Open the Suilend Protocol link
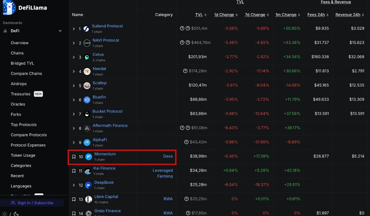Screen dimensions: 370x216 [x=107, y=26]
